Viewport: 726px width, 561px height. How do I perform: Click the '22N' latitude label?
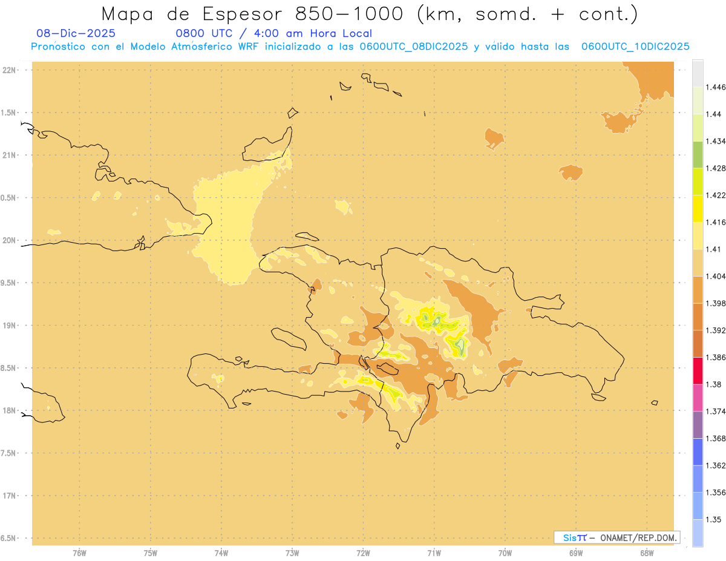pyautogui.click(x=10, y=70)
